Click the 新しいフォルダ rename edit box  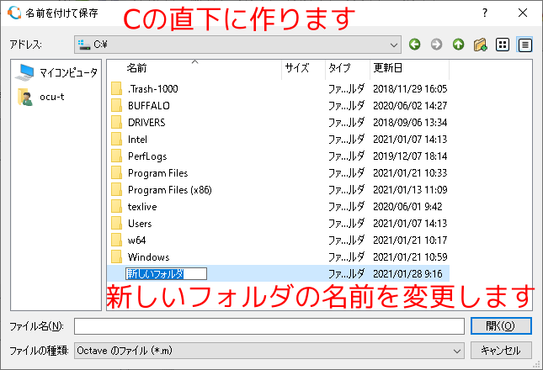click(166, 273)
